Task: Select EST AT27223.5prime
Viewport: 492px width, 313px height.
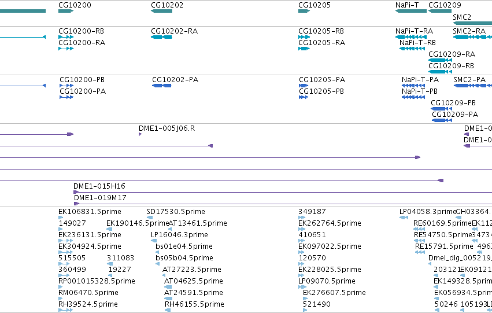Action: pyautogui.click(x=164, y=275)
